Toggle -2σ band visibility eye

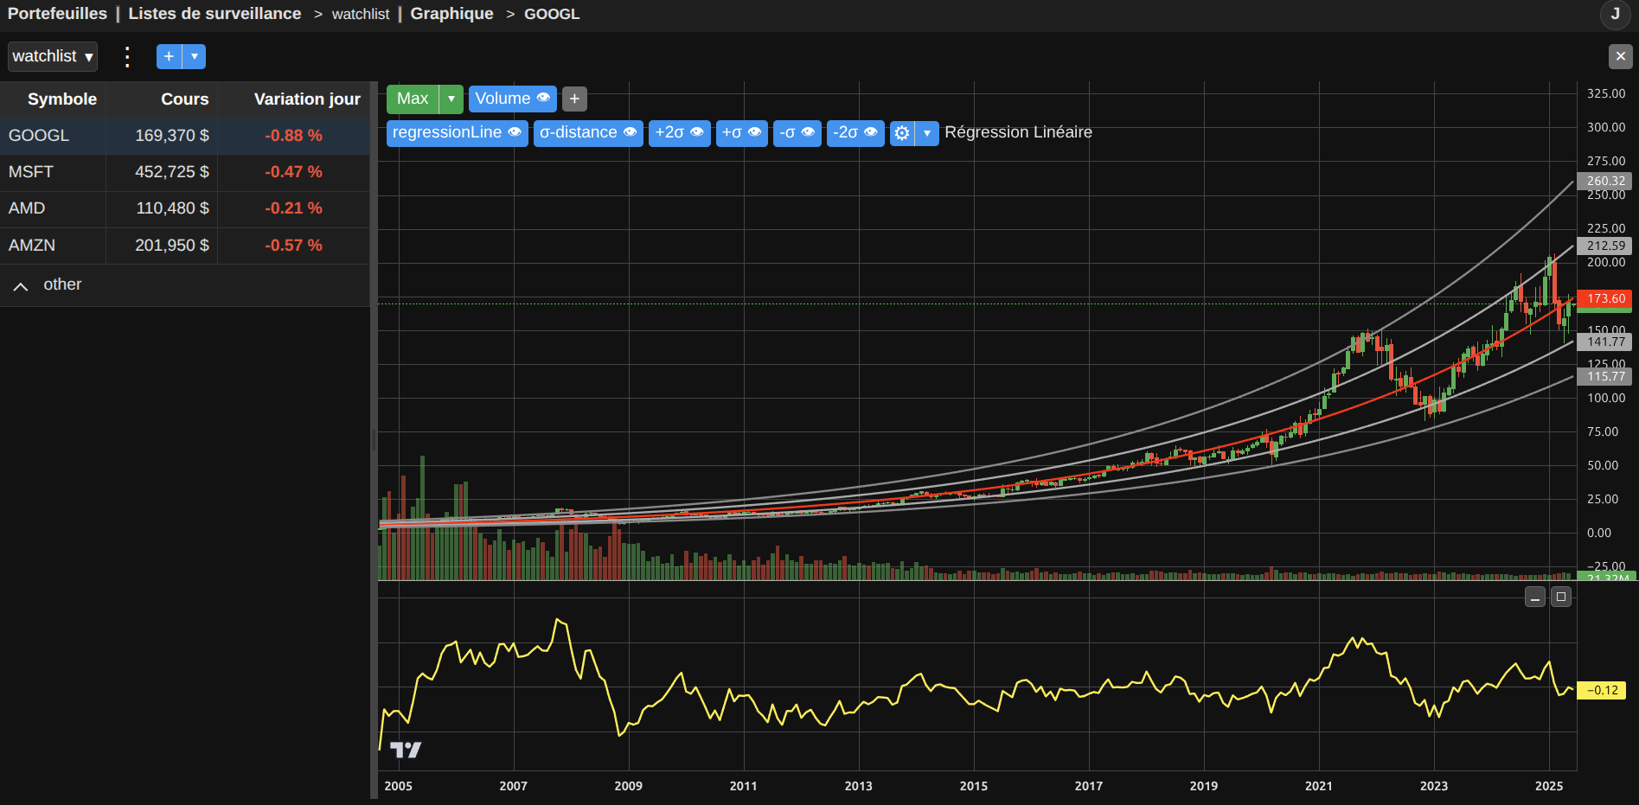871,132
